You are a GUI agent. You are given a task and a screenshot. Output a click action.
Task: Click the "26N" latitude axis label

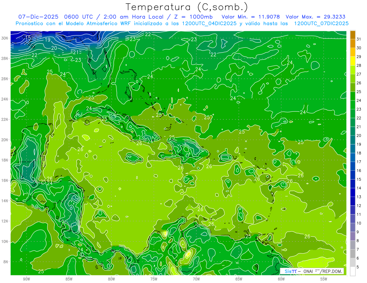[x=5, y=79]
